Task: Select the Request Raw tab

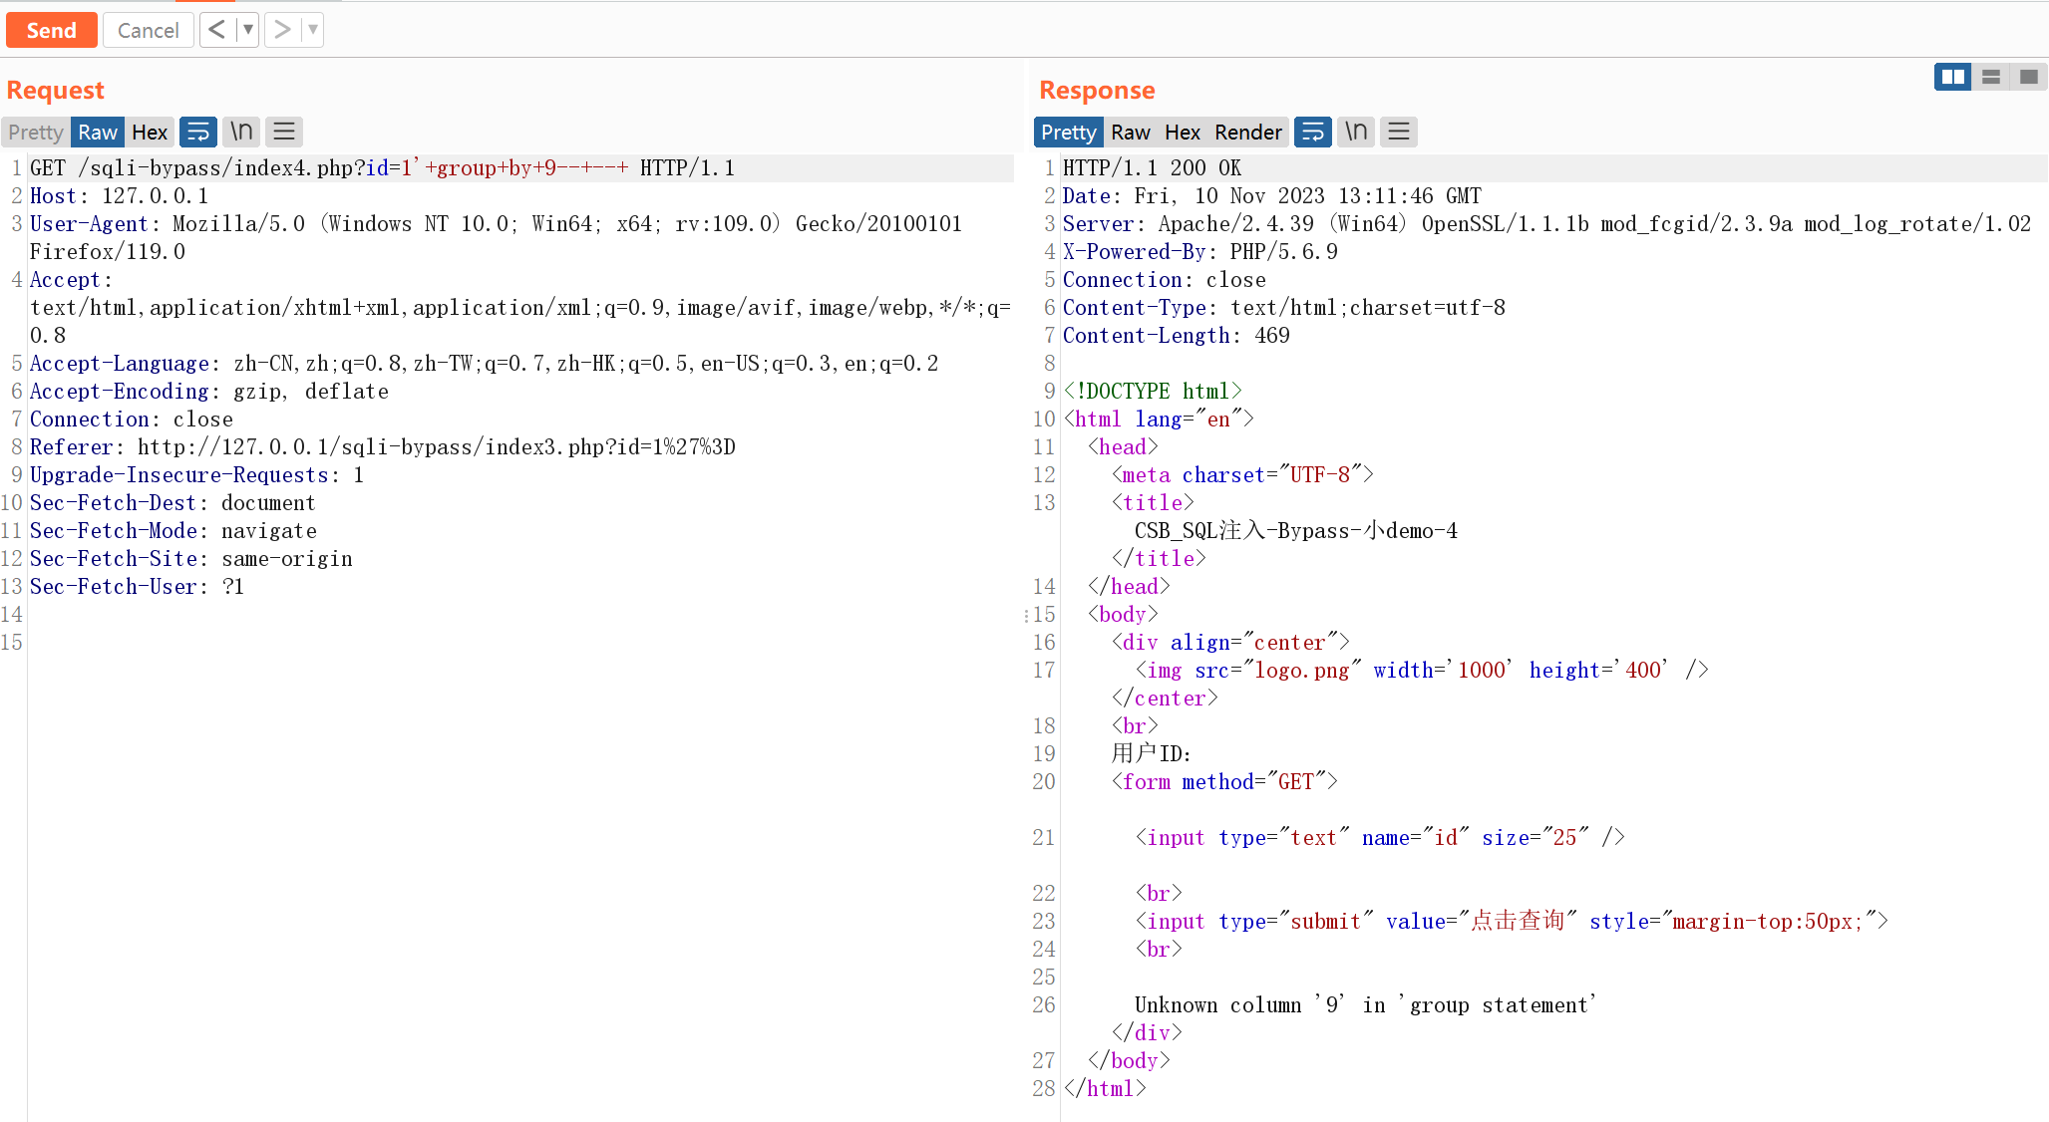Action: click(98, 132)
